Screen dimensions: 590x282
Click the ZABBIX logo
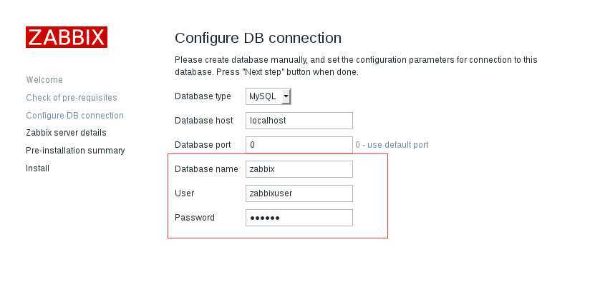coord(67,37)
